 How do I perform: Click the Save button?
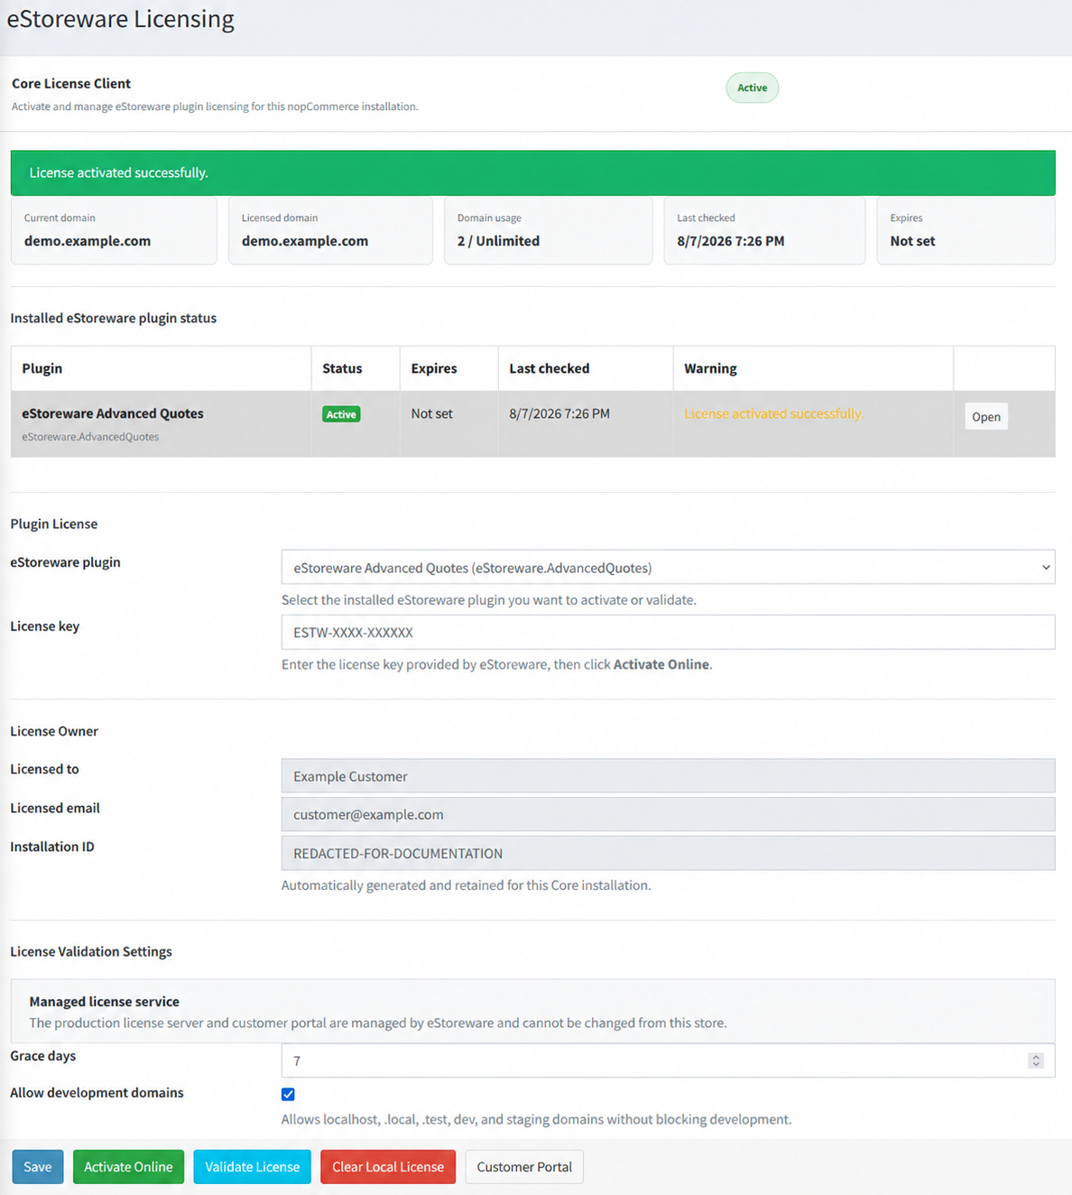pos(38,1166)
